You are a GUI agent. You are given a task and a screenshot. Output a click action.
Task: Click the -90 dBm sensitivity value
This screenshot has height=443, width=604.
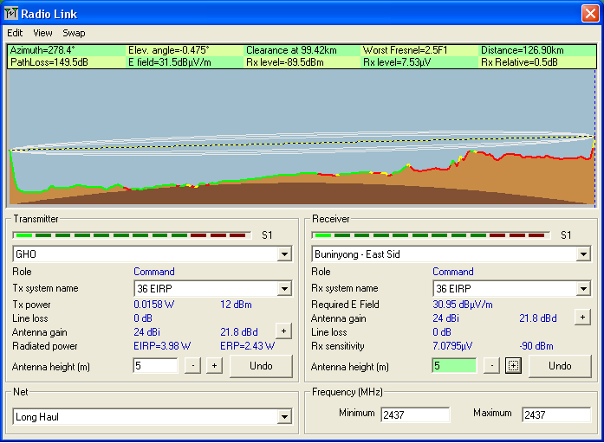click(536, 346)
